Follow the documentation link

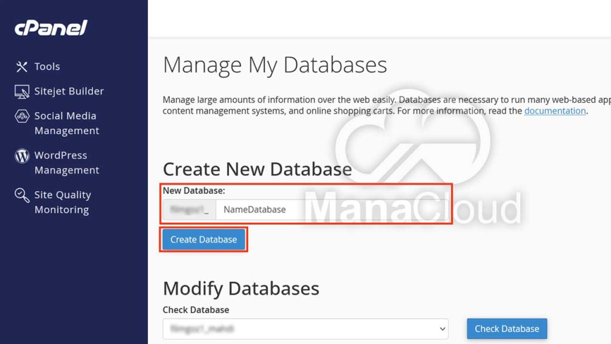554,111
